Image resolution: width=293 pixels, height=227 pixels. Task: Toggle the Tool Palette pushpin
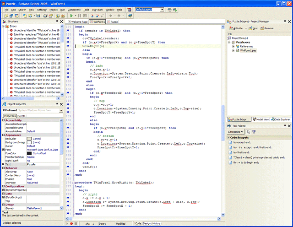285,126
